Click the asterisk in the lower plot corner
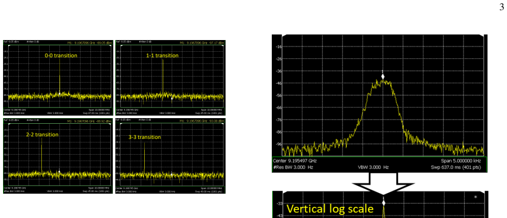 [x=476, y=197]
